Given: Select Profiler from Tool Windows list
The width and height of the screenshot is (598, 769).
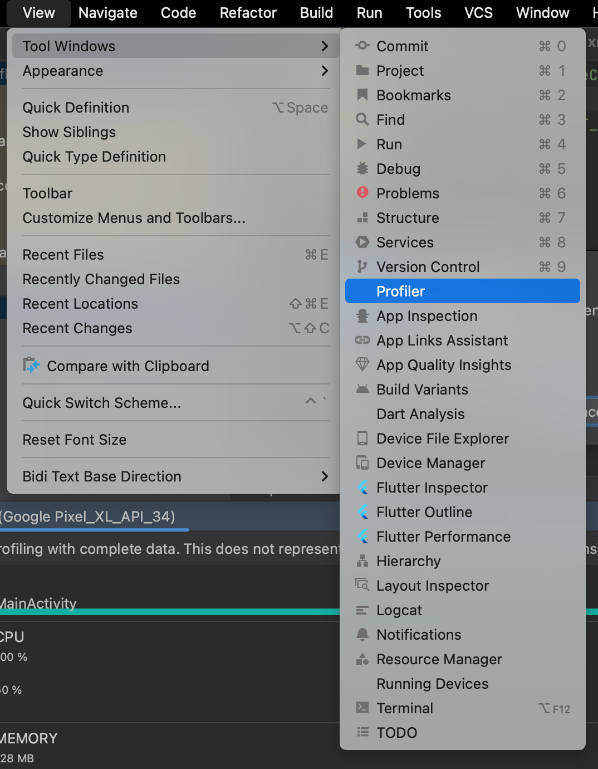Looking at the screenshot, I should (401, 291).
